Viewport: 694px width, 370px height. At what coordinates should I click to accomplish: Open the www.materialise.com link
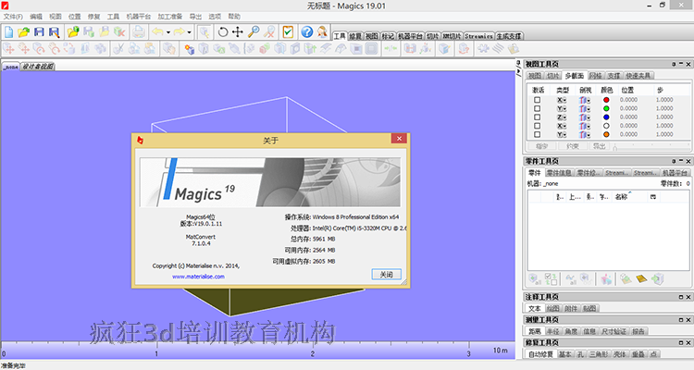click(x=198, y=277)
